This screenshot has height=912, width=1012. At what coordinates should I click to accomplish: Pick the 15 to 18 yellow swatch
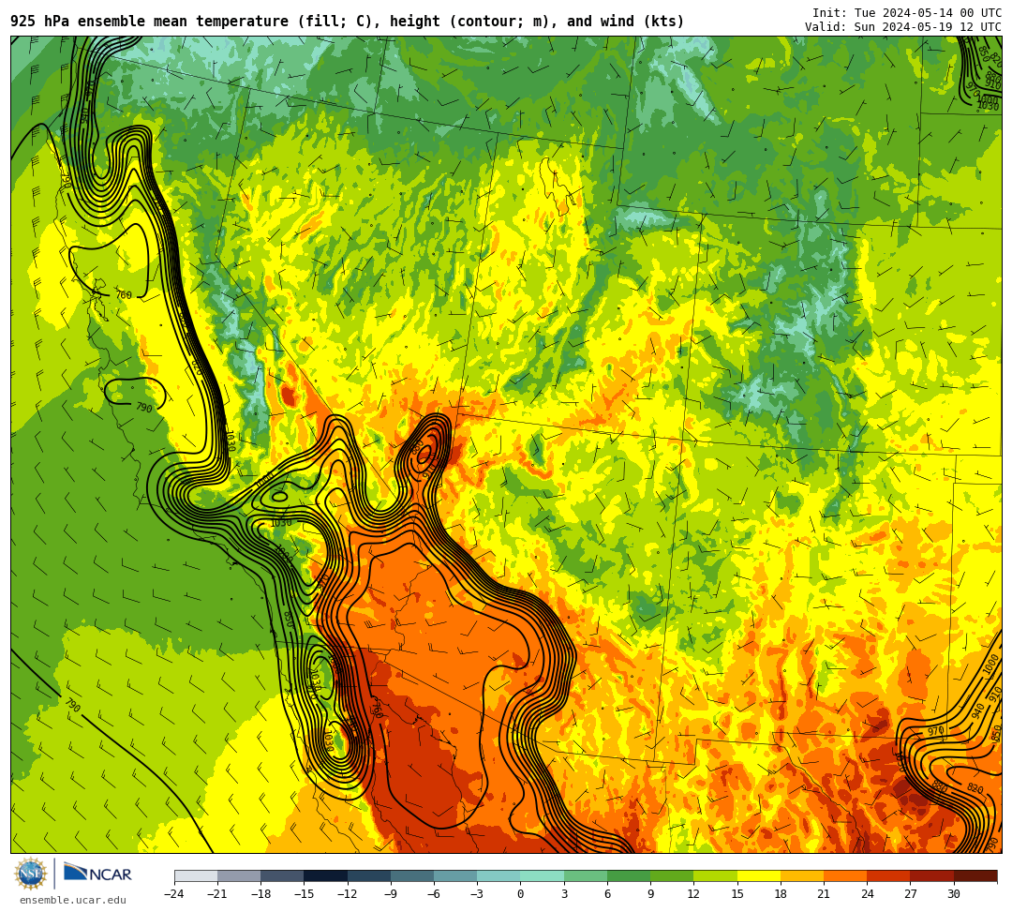pyautogui.click(x=758, y=875)
